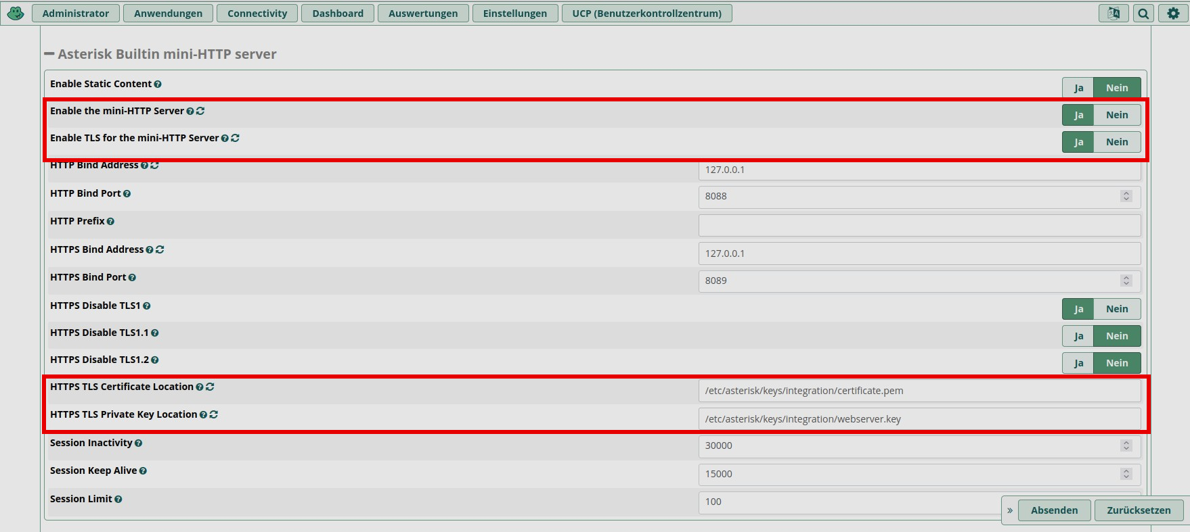Open the language selector icon
Image resolution: width=1190 pixels, height=532 pixels.
1114,14
